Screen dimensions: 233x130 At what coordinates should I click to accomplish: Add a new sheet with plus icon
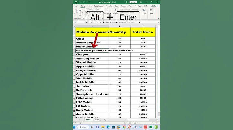pyautogui.click(x=105, y=120)
